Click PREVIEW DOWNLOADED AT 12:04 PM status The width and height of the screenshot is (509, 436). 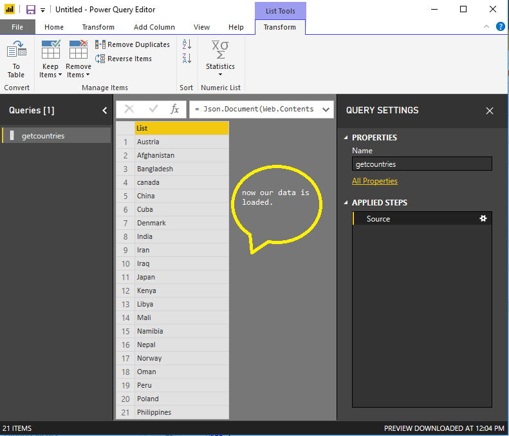(x=444, y=428)
